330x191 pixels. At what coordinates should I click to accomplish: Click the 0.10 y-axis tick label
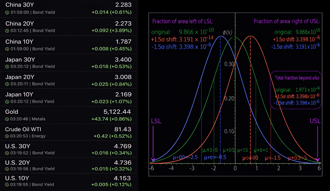pos(229,131)
